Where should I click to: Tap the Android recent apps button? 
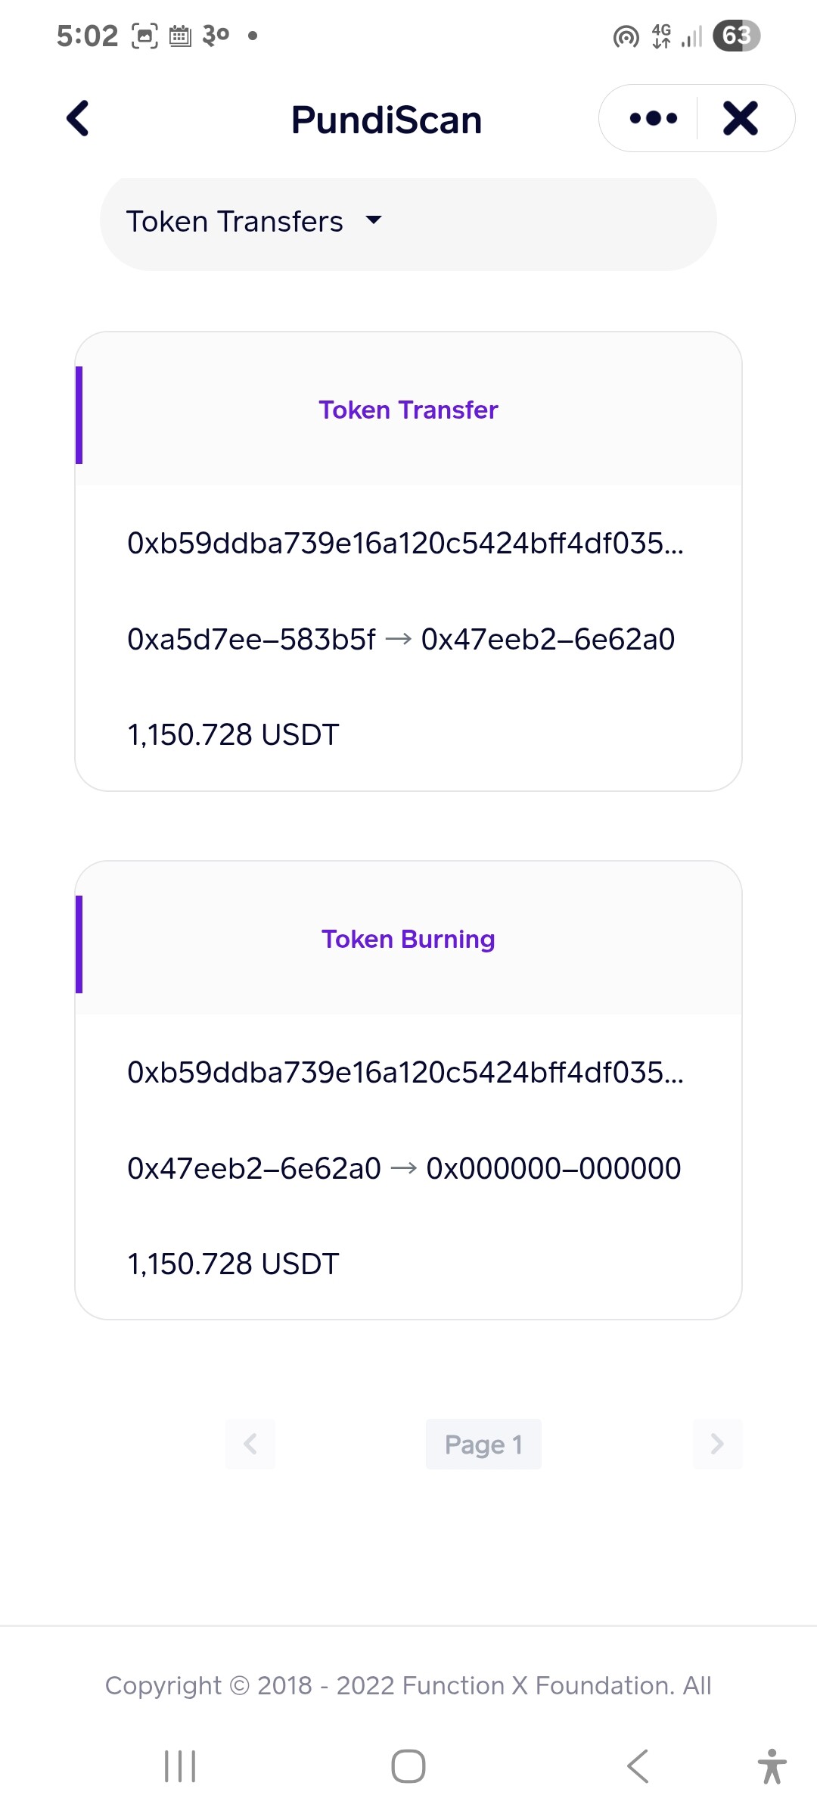click(x=180, y=1766)
